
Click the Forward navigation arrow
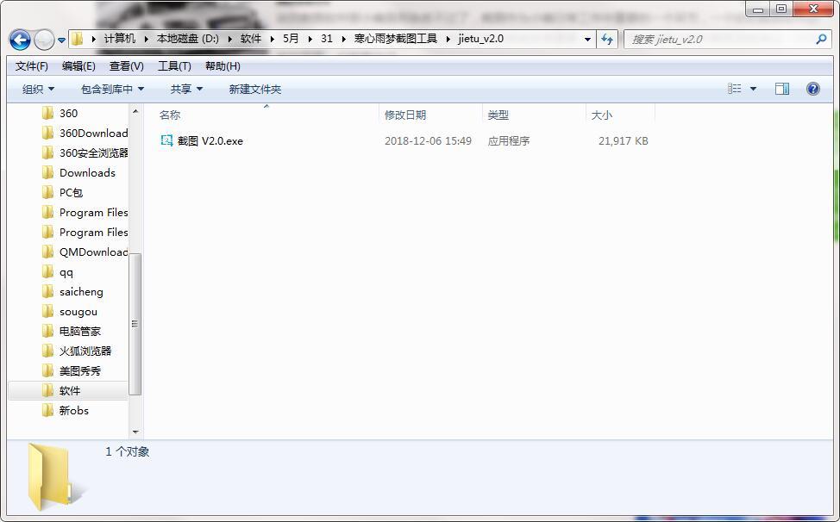tap(44, 40)
